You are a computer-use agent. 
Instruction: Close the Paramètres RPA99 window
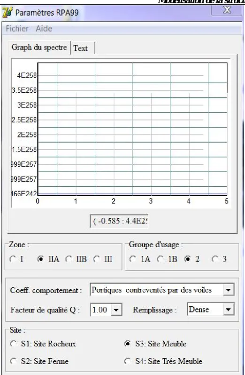(x=227, y=10)
